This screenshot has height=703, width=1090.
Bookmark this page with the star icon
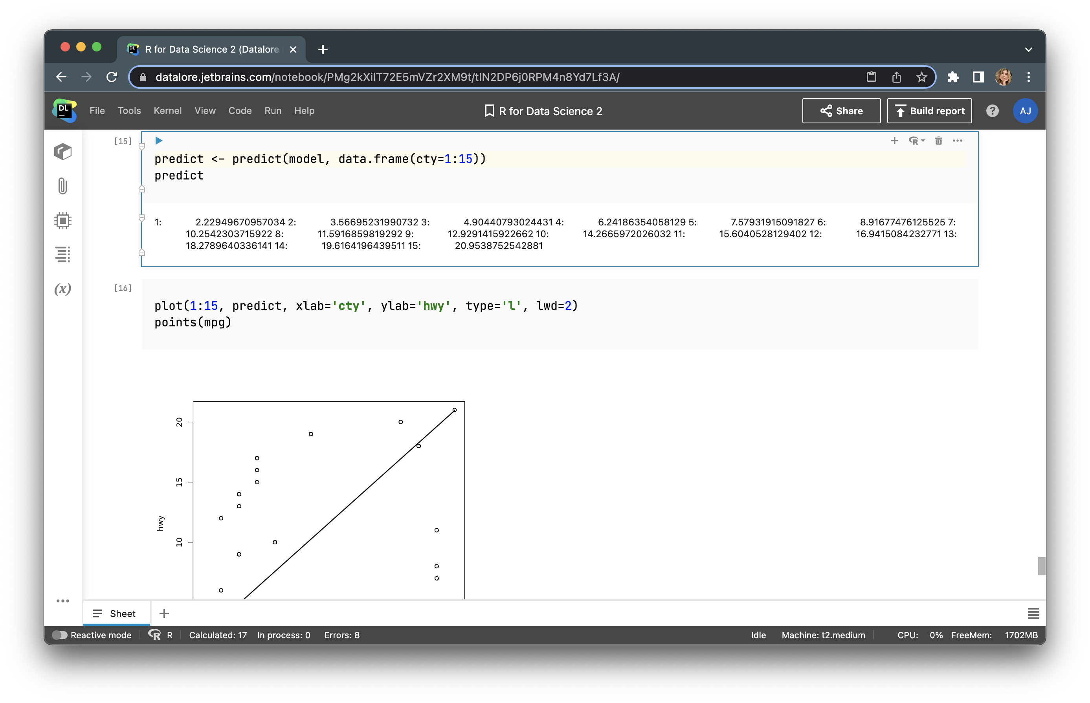[x=921, y=77]
